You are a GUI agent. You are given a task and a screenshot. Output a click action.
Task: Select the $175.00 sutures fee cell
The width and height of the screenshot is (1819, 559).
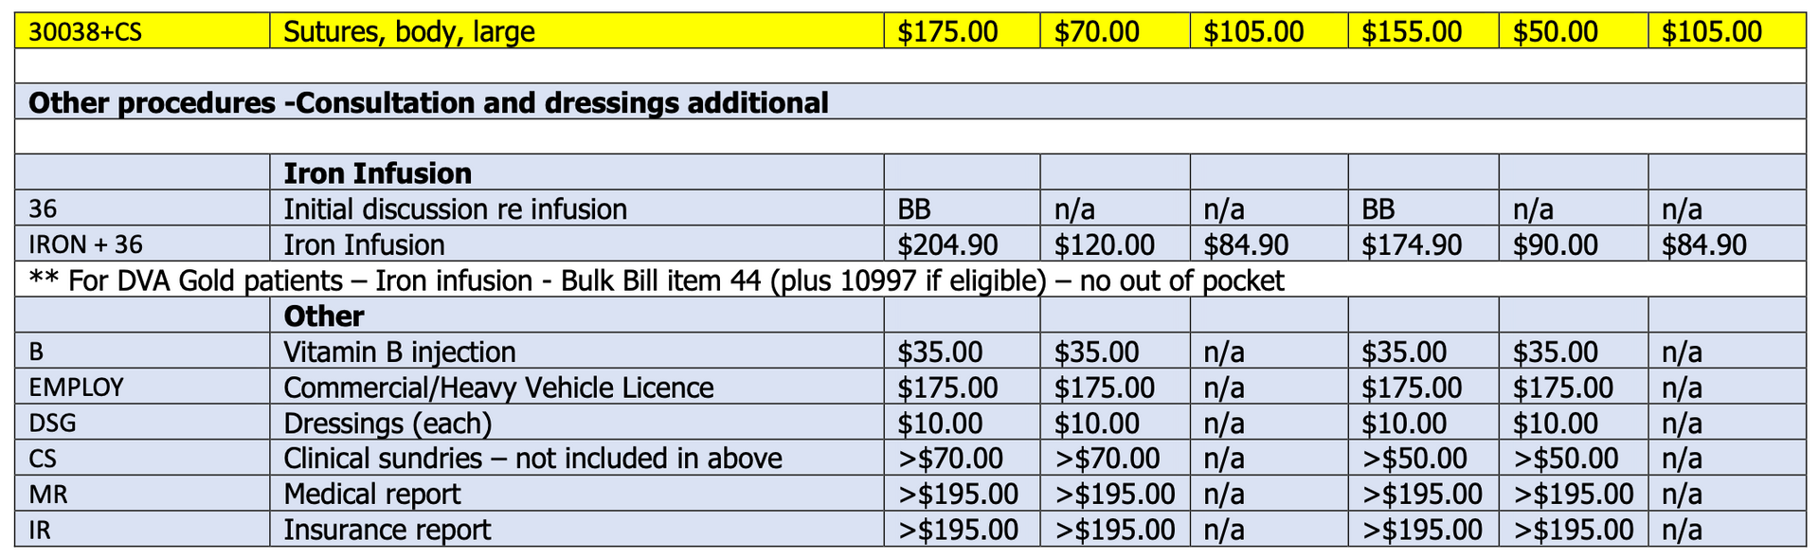962,31
